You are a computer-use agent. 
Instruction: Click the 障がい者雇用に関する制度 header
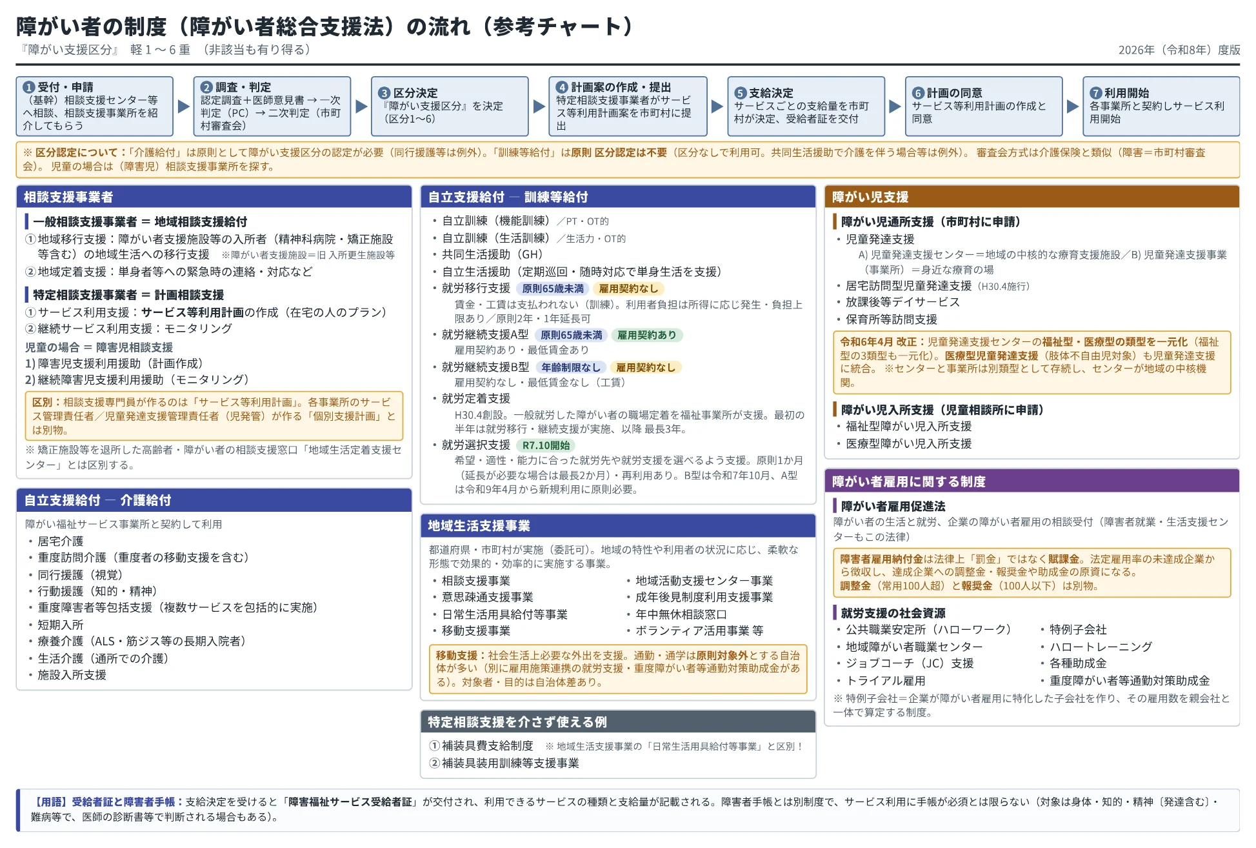1032,481
